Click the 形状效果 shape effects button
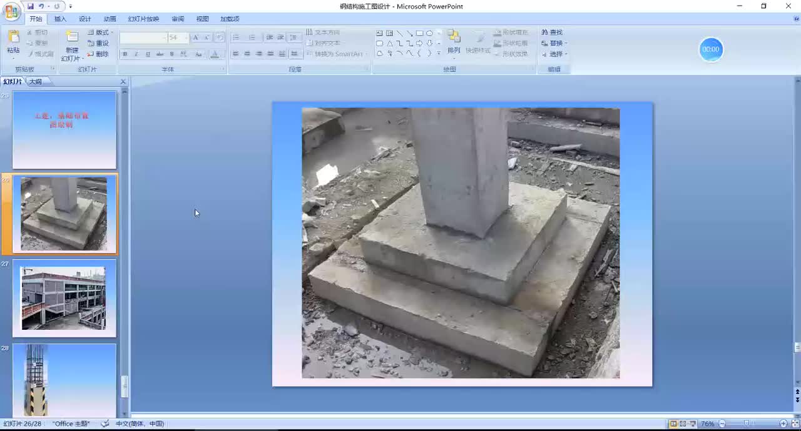801x431 pixels. (x=511, y=54)
